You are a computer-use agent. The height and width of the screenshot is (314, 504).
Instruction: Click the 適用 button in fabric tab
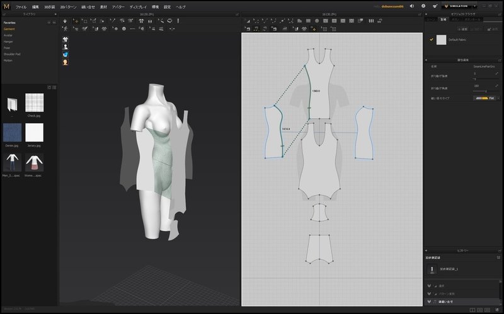493,29
